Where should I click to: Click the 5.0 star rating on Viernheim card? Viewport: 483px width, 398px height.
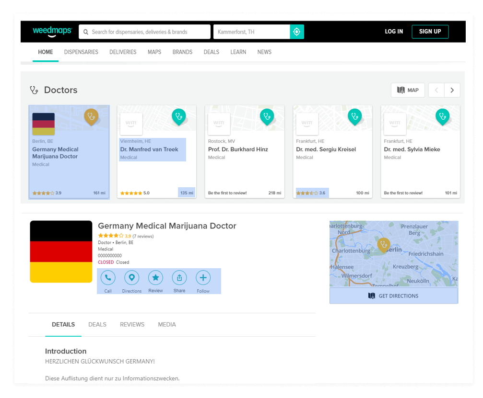click(135, 193)
